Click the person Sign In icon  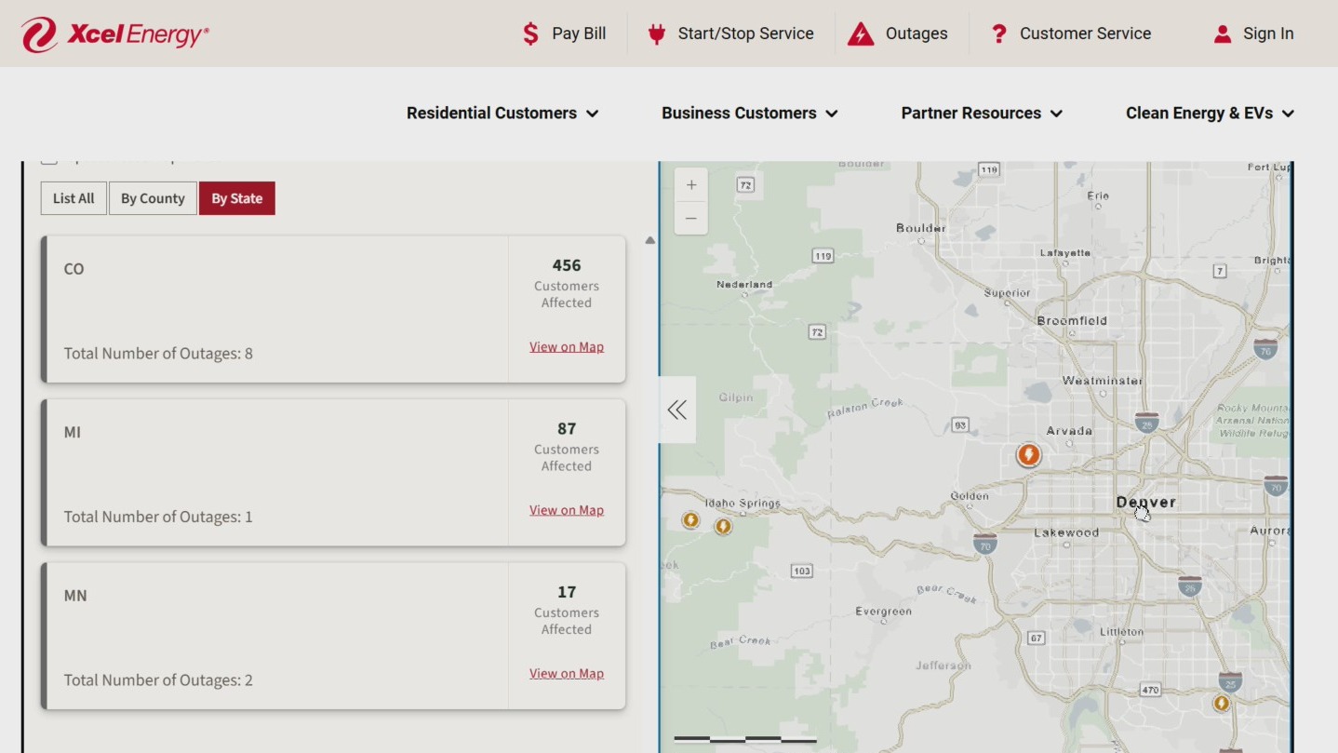coord(1223,34)
